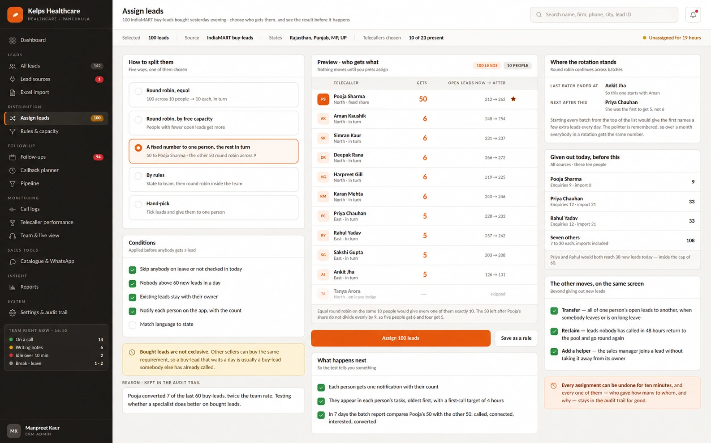Viewport: 711px width, 443px height.
Task: Click the Follow-ups calendar icon
Action: (x=13, y=157)
